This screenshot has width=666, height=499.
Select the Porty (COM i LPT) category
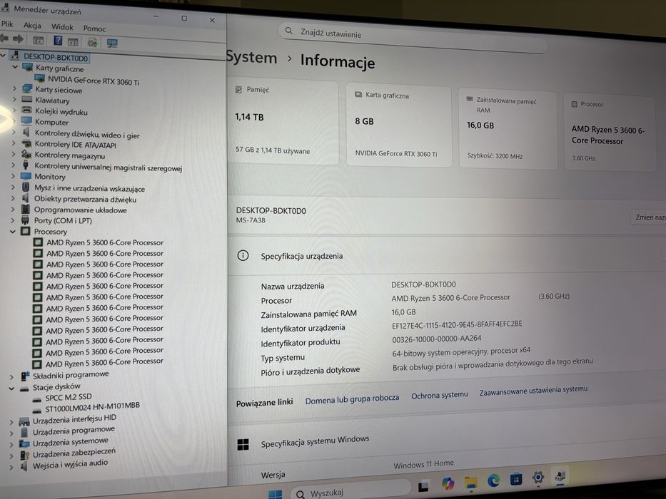coord(63,221)
